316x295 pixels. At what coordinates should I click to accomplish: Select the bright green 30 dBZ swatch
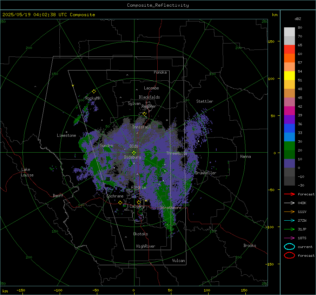pos(289,146)
